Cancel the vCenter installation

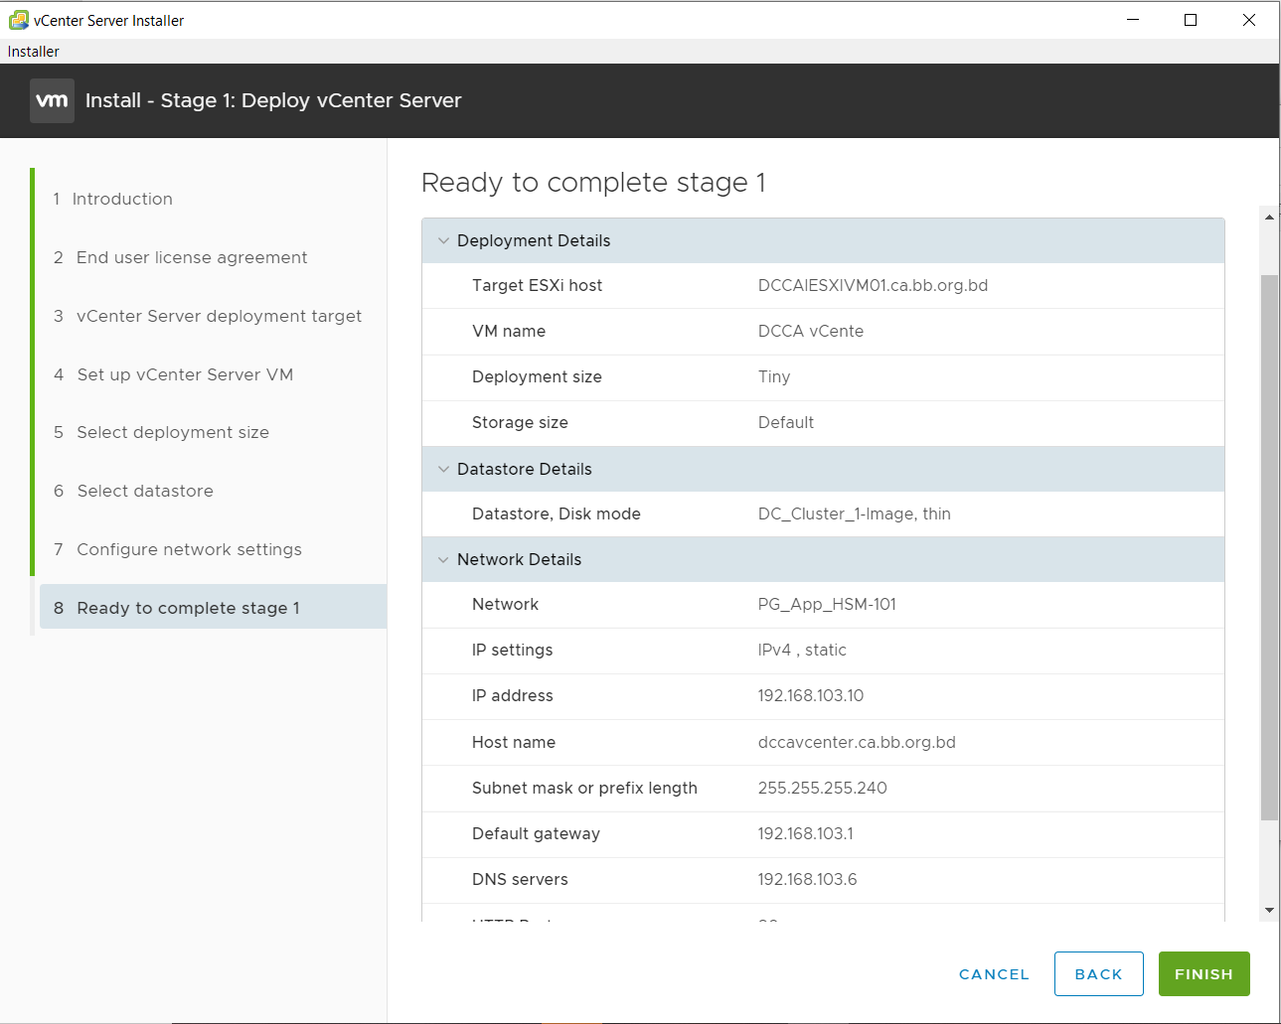[994, 974]
